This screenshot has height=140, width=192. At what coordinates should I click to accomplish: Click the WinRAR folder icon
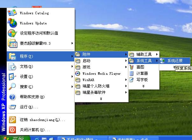coord(78,80)
